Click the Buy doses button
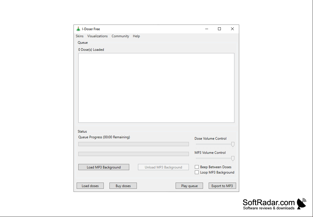Viewport: 313px width, 217px height. click(x=123, y=186)
